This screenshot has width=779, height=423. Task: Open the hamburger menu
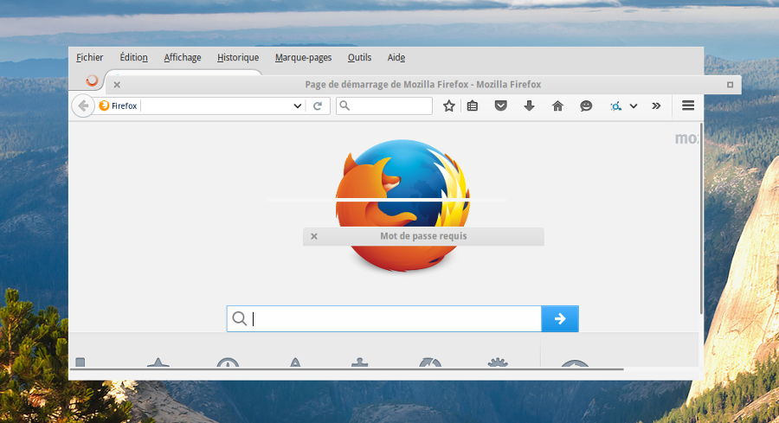coord(688,106)
